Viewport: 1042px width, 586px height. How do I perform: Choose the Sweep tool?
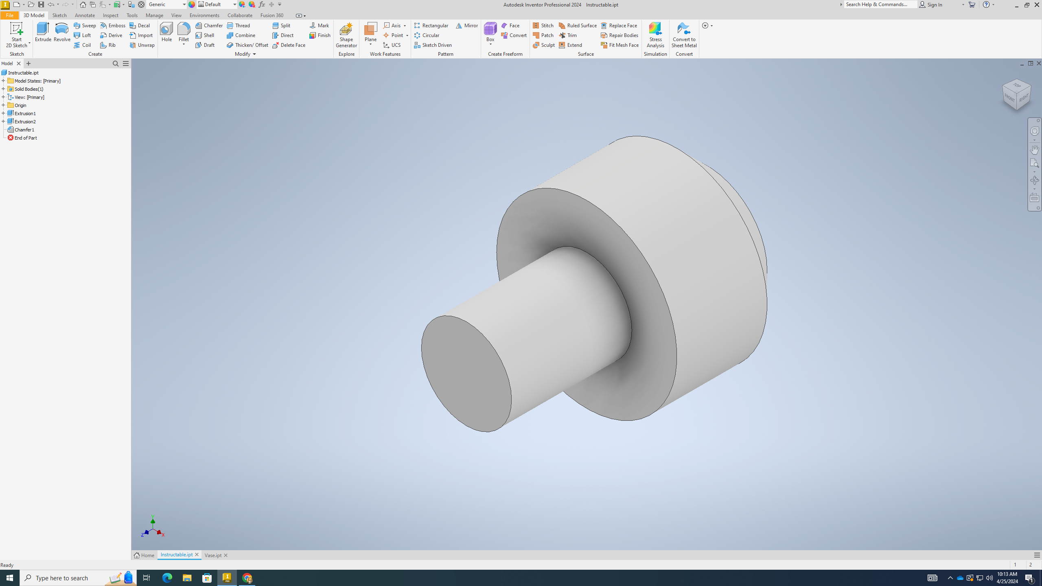pyautogui.click(x=85, y=25)
